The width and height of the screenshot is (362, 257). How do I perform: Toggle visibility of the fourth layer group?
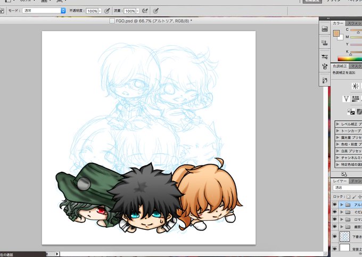(x=334, y=227)
